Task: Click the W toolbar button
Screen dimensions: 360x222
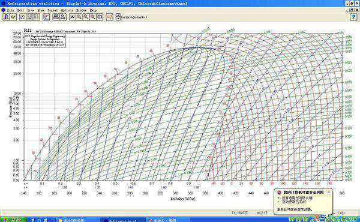Action: [73, 17]
